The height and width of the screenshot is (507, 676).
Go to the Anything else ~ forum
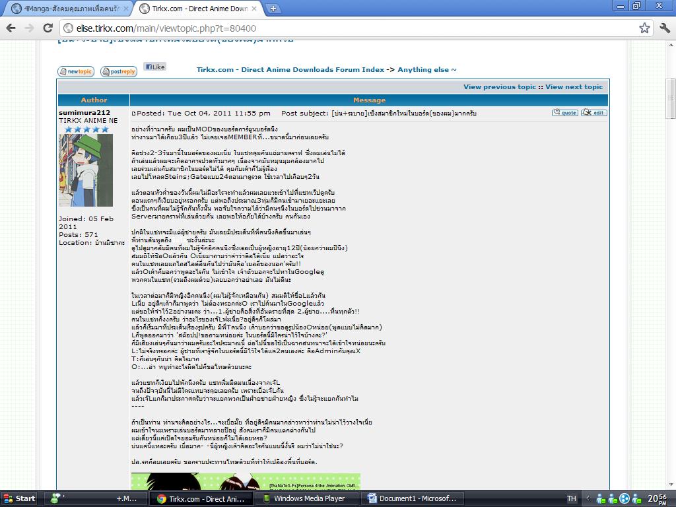tap(427, 70)
